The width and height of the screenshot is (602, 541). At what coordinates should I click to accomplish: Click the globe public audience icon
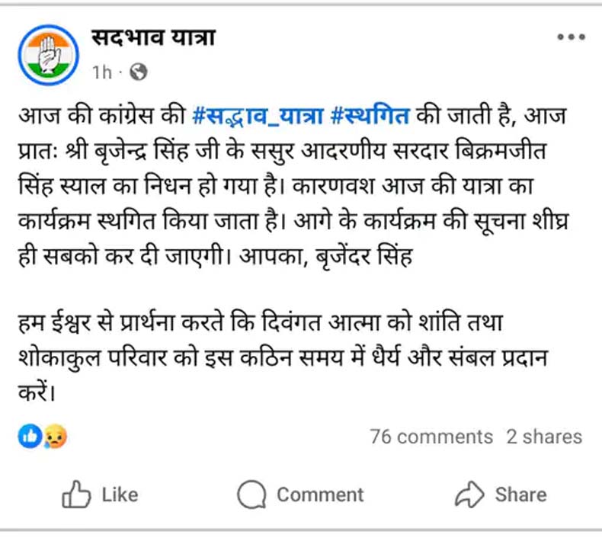point(138,72)
